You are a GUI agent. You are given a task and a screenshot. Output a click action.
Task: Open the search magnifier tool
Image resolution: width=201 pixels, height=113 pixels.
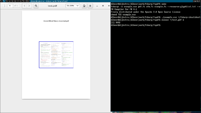tap(36, 6)
